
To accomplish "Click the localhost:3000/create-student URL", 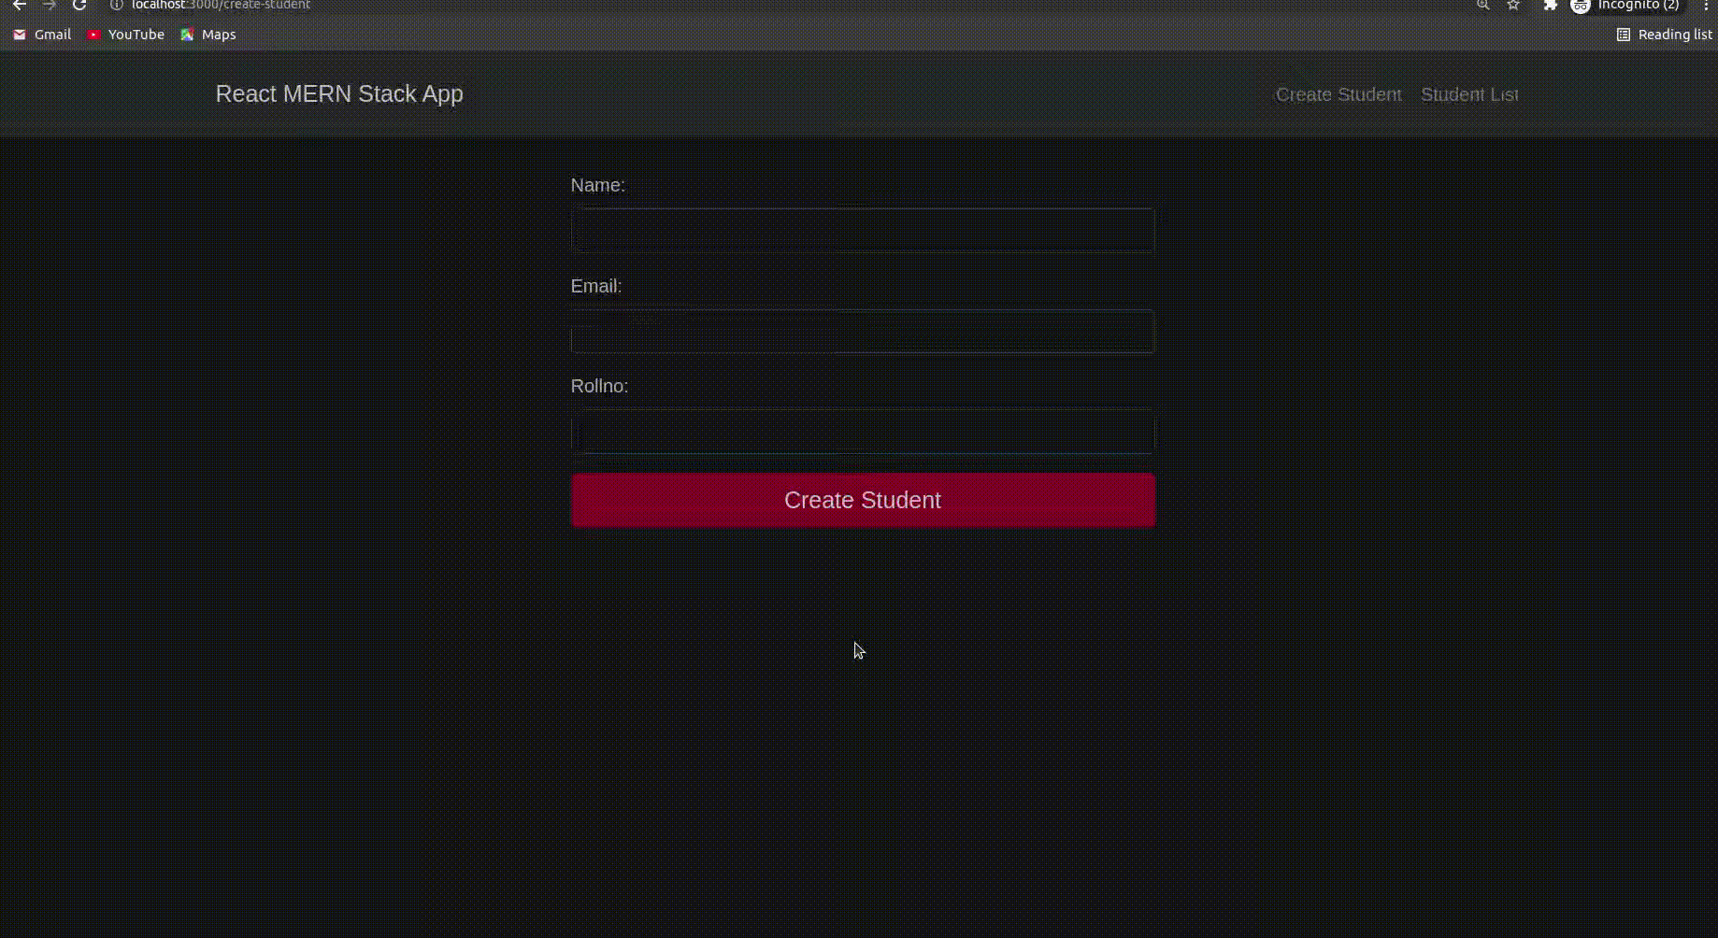I will 221,5.
